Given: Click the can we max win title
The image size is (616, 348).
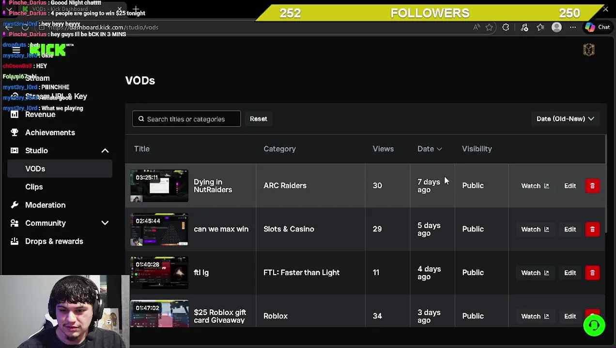Looking at the screenshot, I should [221, 229].
